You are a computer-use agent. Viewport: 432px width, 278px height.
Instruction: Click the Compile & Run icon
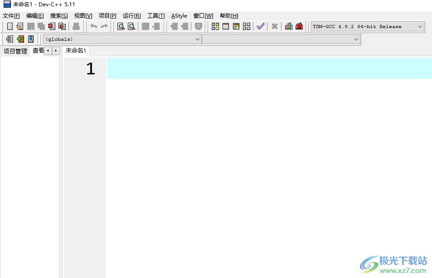click(236, 26)
